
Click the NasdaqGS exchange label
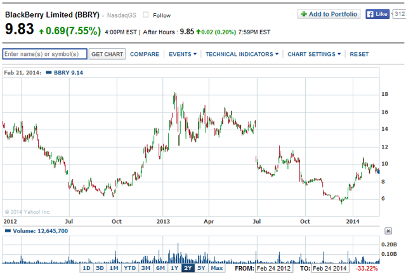[x=121, y=15]
